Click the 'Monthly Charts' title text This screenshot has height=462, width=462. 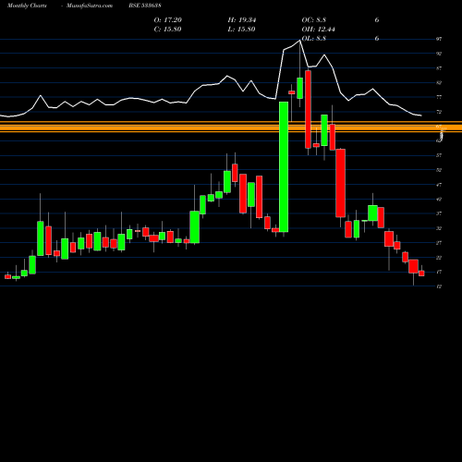click(x=27, y=6)
